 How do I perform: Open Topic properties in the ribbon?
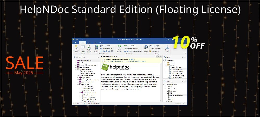[x=107, y=49]
